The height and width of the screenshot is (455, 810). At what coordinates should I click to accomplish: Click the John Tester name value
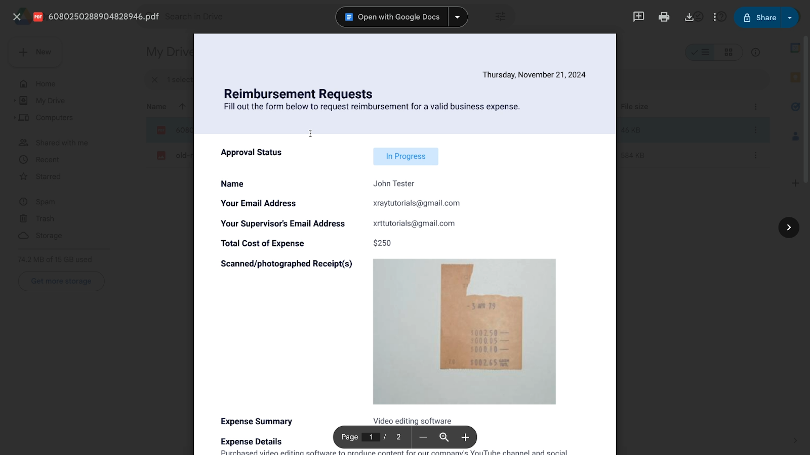pos(393,184)
